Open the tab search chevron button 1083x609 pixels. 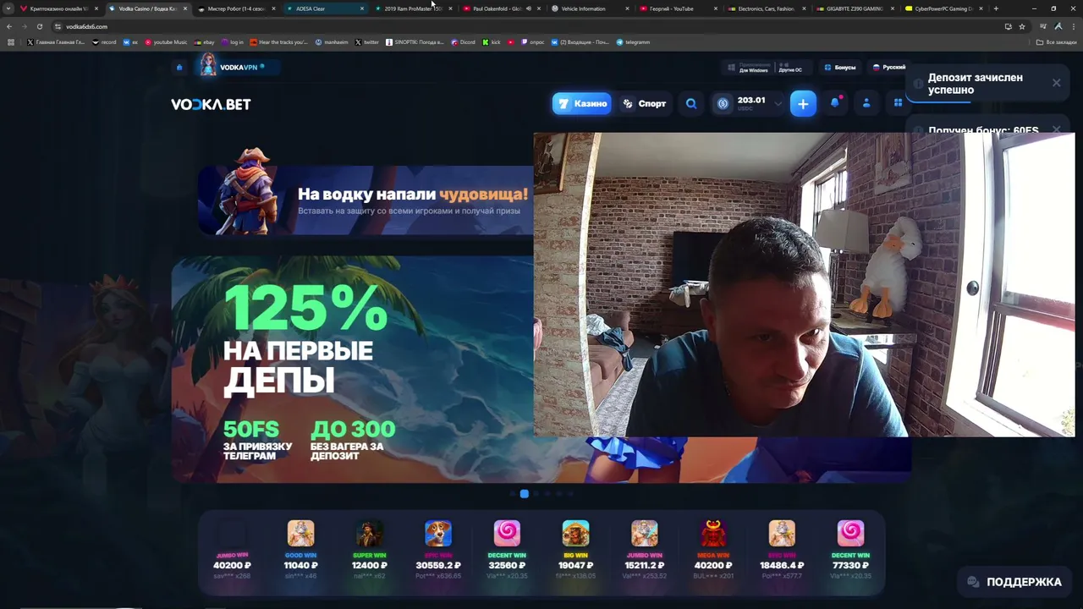coord(9,8)
